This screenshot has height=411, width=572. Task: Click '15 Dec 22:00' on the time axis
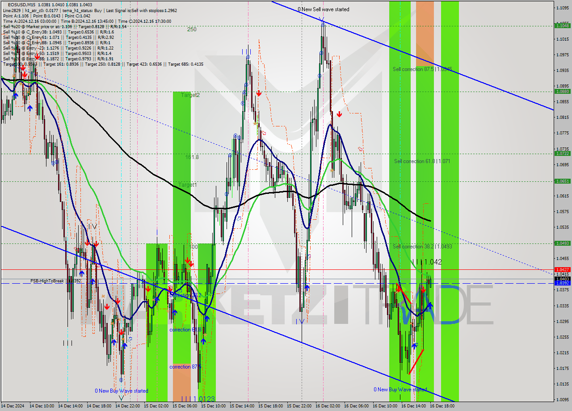pyautogui.click(x=299, y=406)
